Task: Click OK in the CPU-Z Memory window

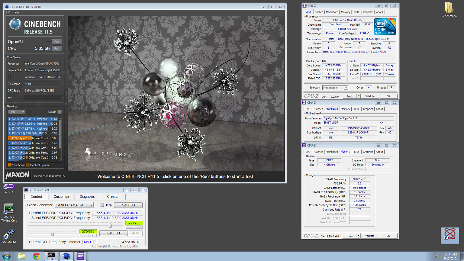Action: pyautogui.click(x=388, y=236)
